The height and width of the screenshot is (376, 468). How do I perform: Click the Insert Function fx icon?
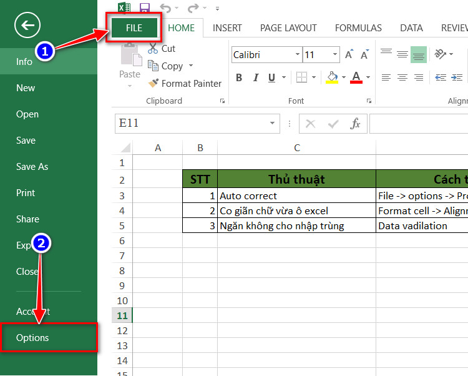coord(355,123)
